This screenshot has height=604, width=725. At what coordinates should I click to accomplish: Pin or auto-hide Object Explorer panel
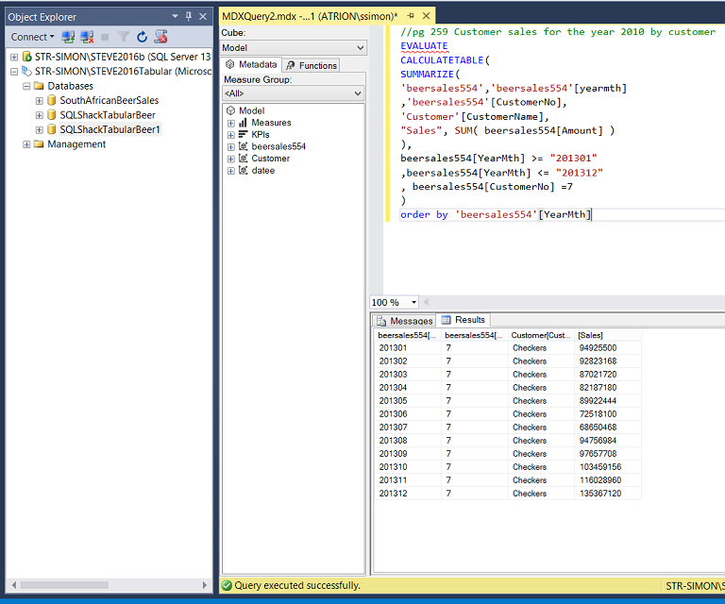(189, 16)
